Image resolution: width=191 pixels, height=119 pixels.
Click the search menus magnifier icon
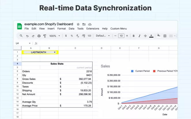(21, 36)
